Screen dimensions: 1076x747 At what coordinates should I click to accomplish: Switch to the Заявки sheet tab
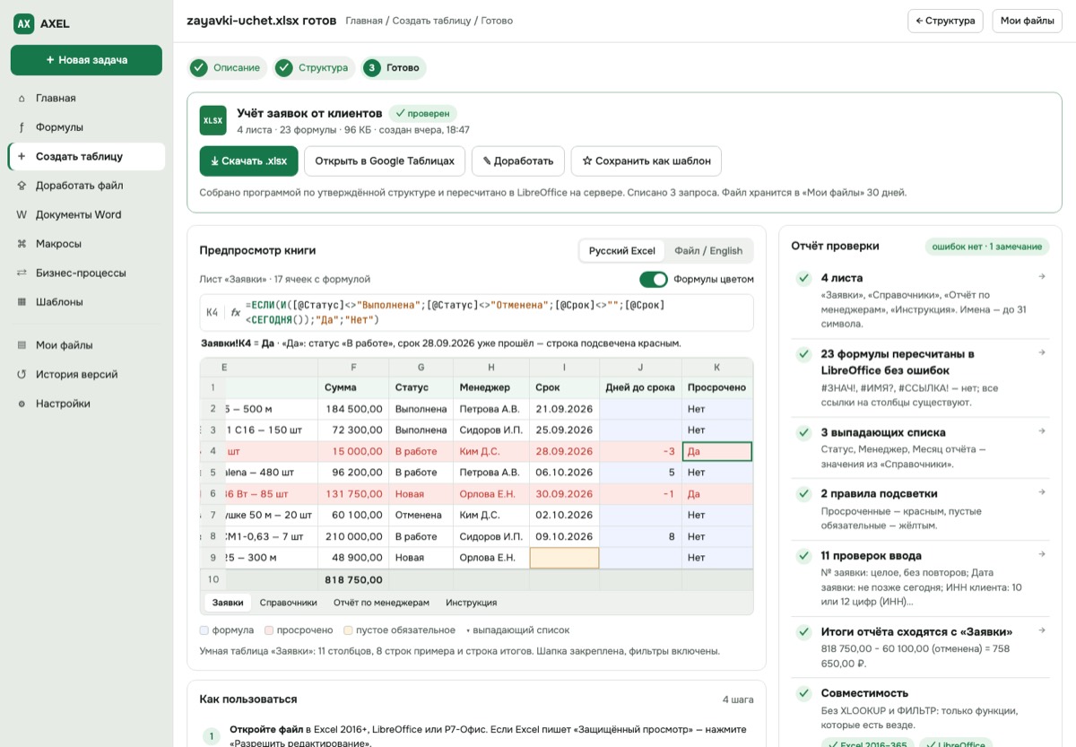[228, 603]
